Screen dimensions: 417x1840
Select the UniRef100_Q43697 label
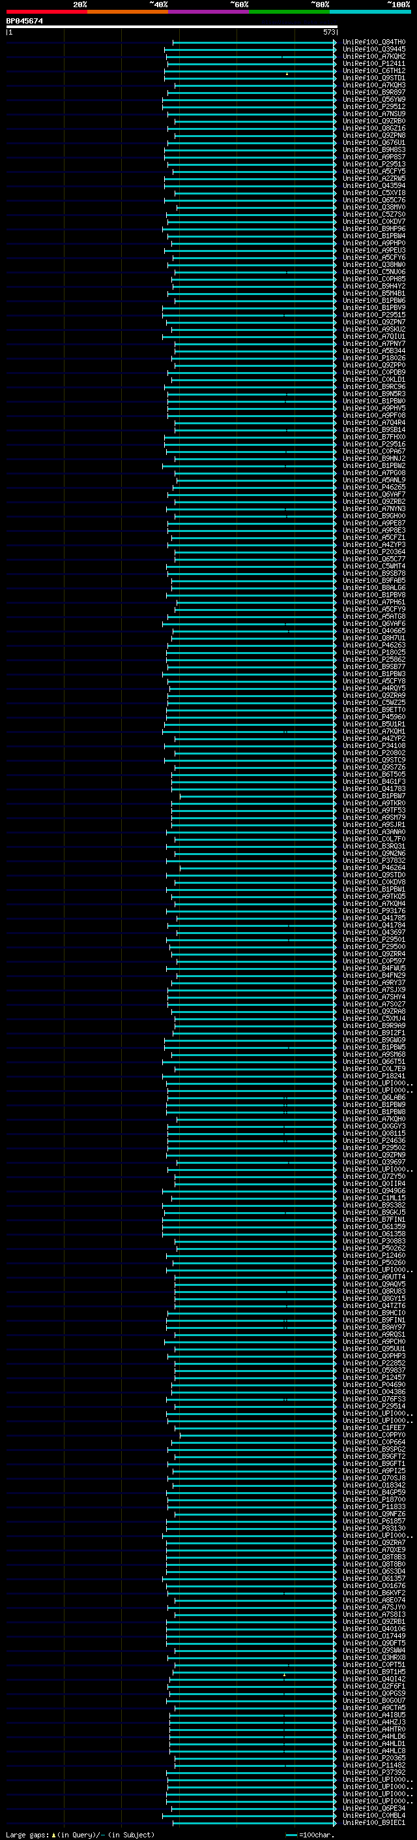374,932
